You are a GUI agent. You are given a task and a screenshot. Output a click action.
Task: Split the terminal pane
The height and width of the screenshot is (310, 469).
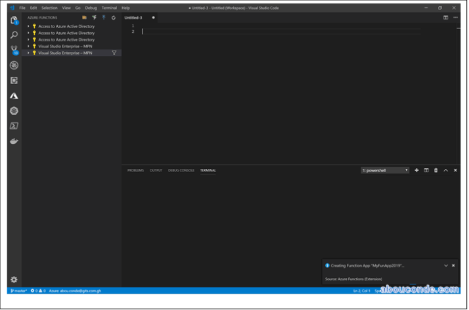click(x=426, y=170)
